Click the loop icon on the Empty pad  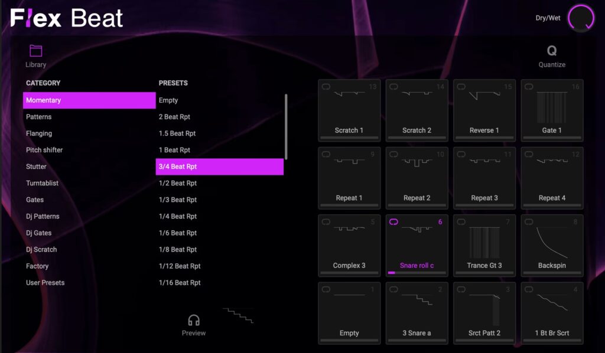coord(326,289)
